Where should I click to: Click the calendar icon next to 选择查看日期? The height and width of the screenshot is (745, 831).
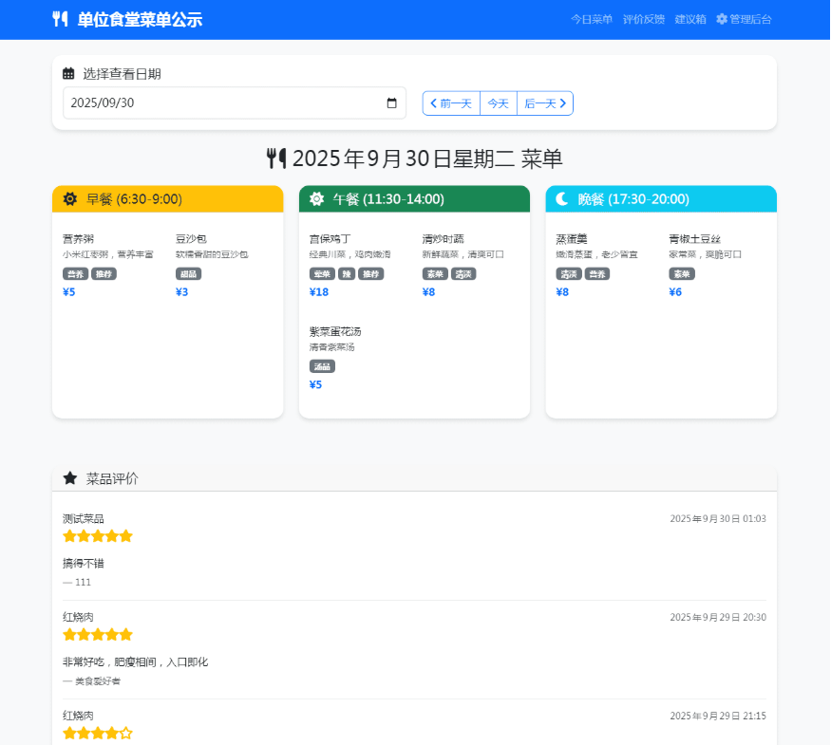coord(68,73)
